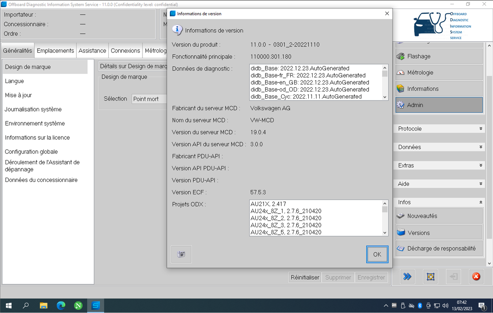
Task: Switch to the Emplacements tab
Action: tap(55, 51)
